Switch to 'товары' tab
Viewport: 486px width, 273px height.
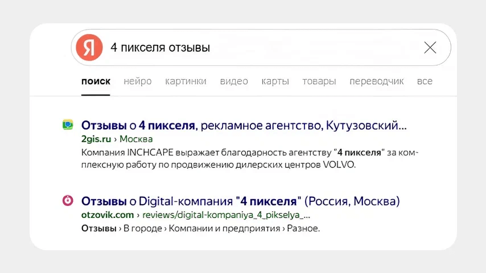[x=319, y=81]
